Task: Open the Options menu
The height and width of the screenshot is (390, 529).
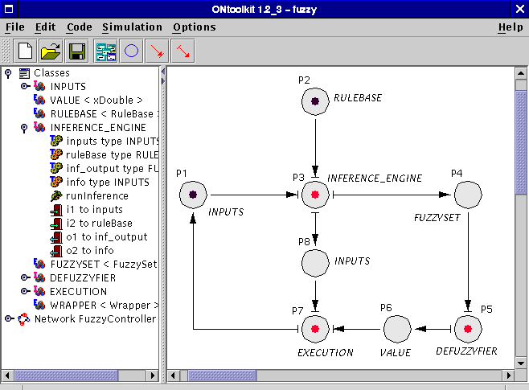Action: click(x=195, y=27)
